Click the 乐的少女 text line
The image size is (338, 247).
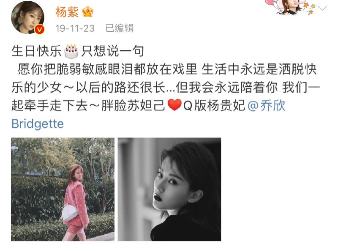(x=166, y=88)
